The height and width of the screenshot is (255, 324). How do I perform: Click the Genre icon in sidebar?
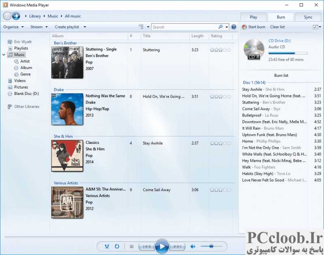tap(16, 74)
